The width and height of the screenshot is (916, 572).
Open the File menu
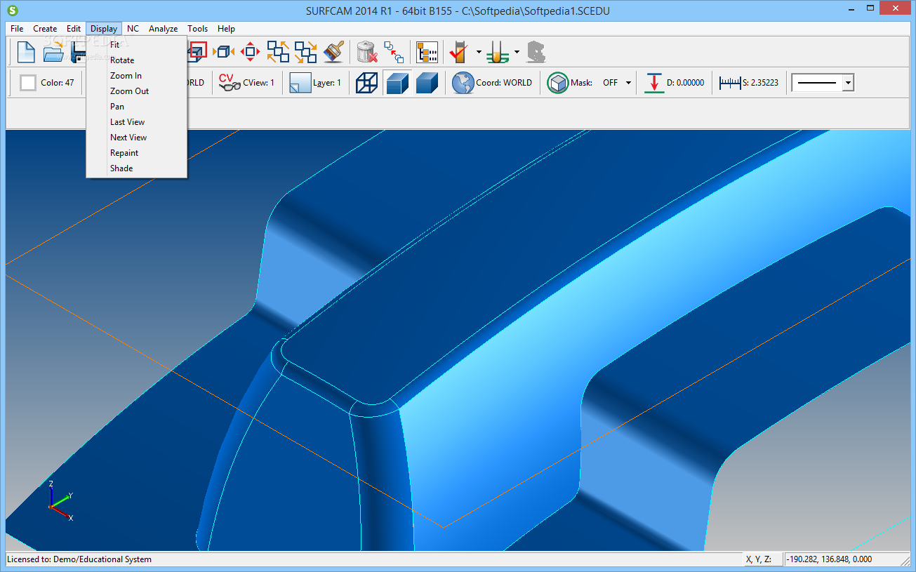(x=17, y=29)
